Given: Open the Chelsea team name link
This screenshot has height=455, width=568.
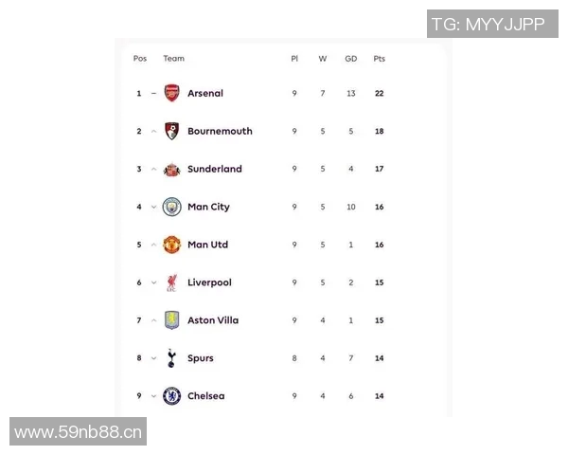Looking at the screenshot, I should pyautogui.click(x=206, y=396).
